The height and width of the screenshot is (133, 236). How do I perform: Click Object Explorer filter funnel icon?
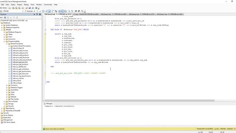tap(14, 17)
